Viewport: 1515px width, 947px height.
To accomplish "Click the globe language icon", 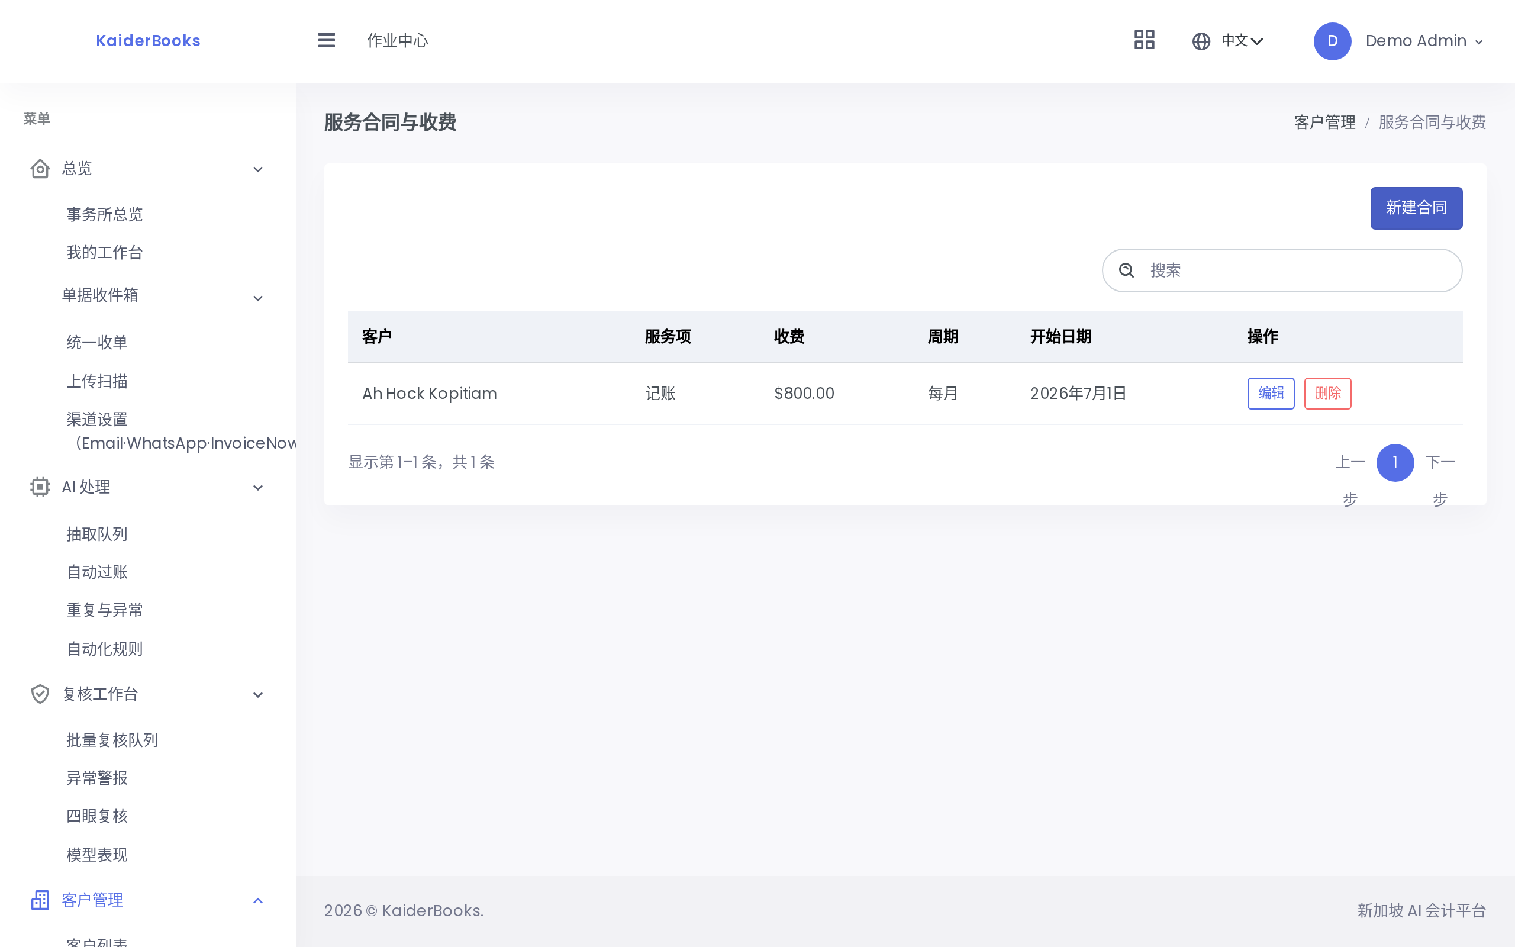I will point(1201,41).
